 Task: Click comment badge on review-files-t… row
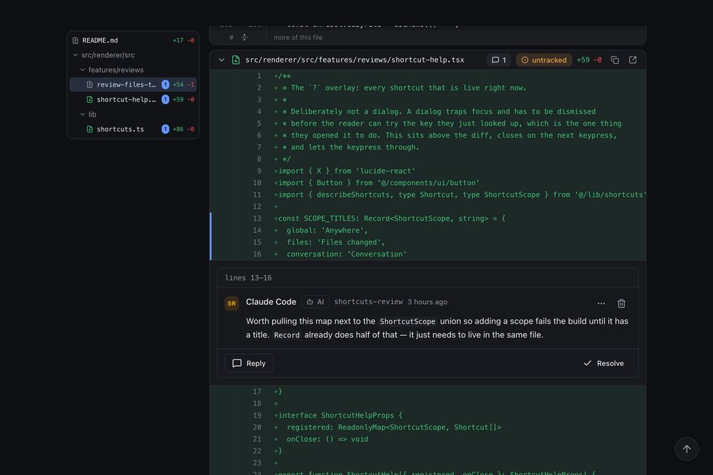(x=165, y=84)
